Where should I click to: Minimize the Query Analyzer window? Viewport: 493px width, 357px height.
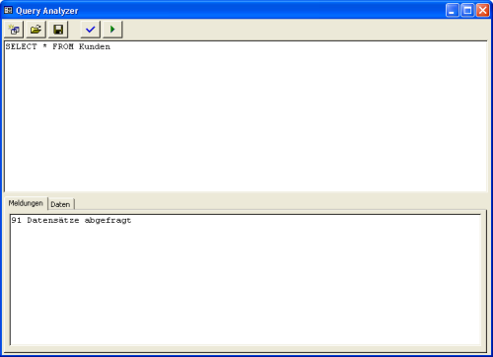click(452, 11)
